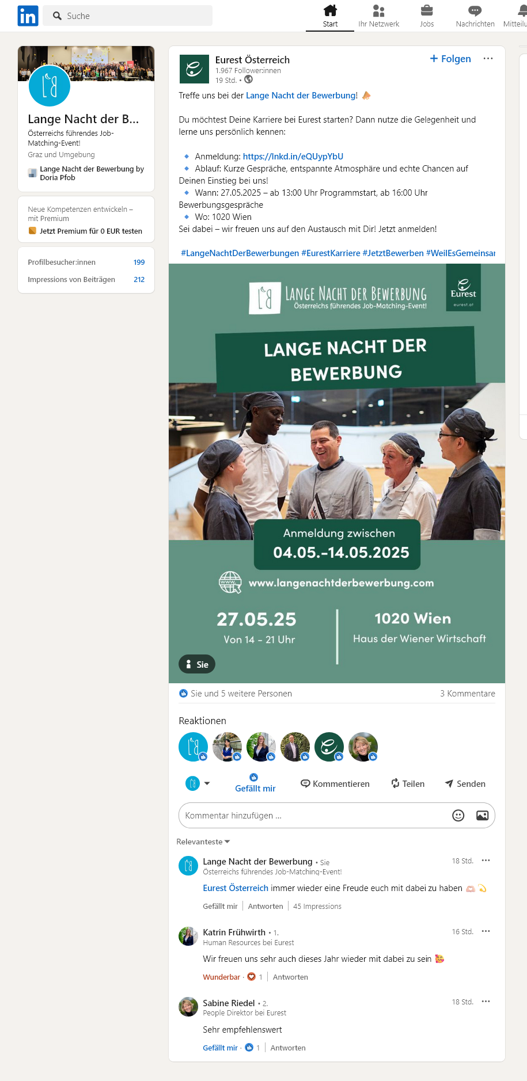Open the event poster image
Screen dimensions: 527x1081
pos(337,473)
